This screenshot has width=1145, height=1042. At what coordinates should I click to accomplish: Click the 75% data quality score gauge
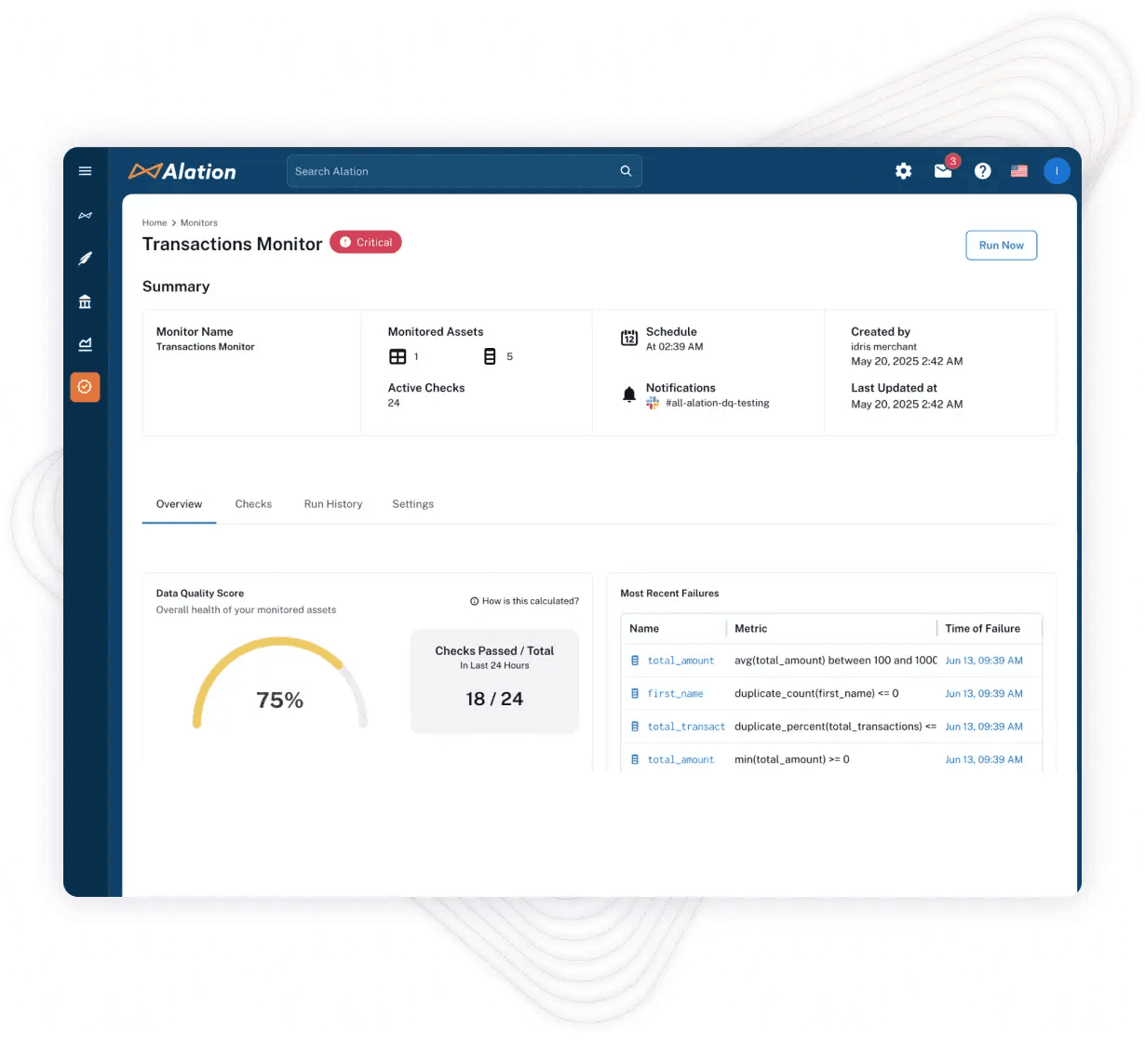coord(279,688)
